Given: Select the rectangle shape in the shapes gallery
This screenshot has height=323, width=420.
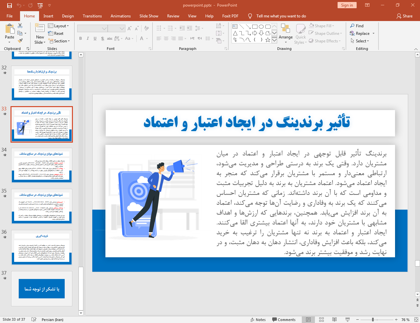Looking at the screenshot, I should pos(255,27).
